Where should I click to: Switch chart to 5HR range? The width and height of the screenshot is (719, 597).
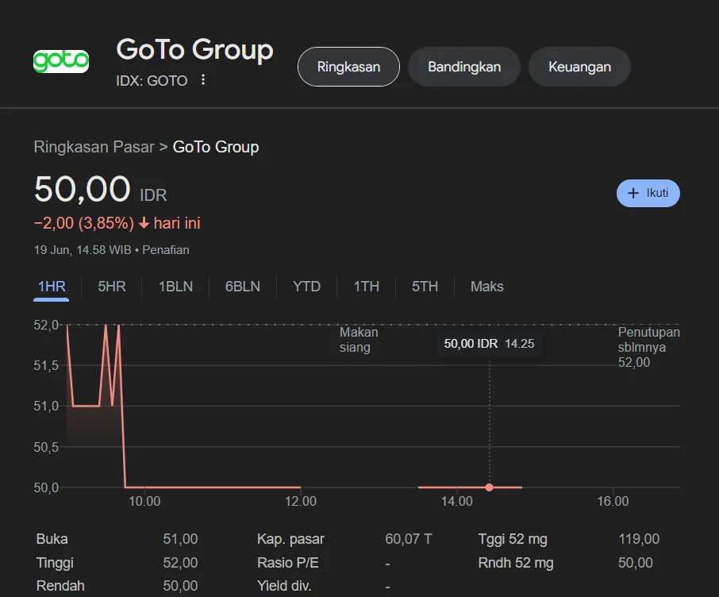coord(112,287)
